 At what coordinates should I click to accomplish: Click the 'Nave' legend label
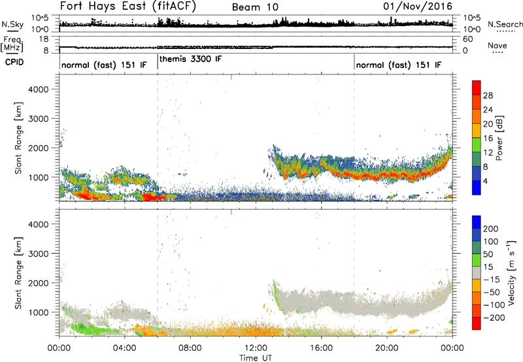498,45
